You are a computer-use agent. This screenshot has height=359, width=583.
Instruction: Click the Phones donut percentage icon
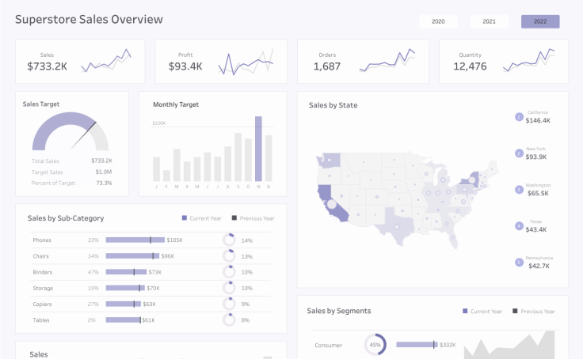(229, 240)
